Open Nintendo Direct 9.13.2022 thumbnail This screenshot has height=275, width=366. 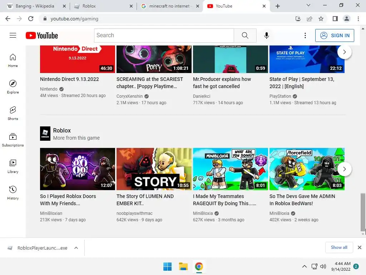[x=78, y=59]
